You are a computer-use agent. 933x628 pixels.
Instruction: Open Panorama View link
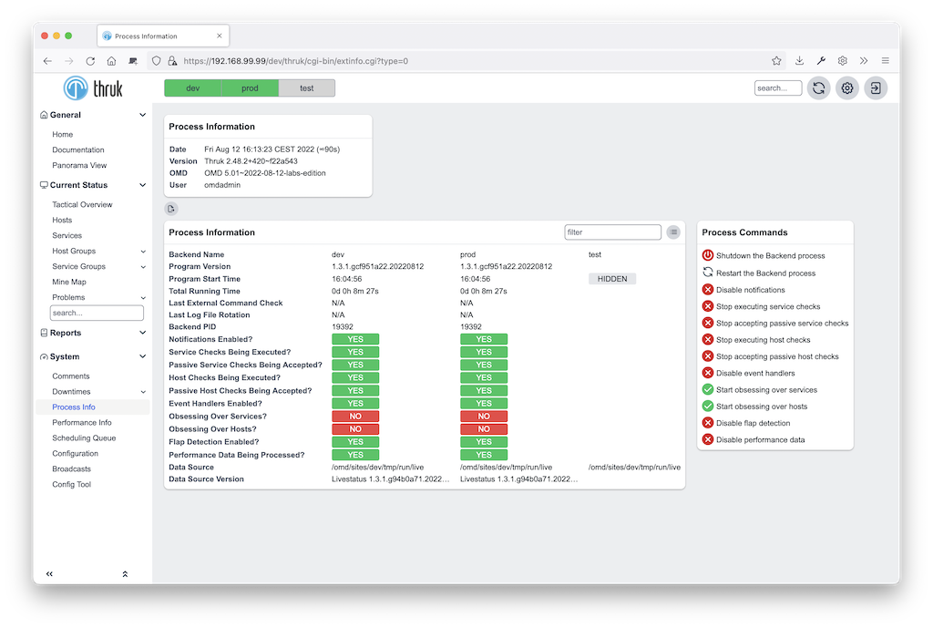(79, 166)
